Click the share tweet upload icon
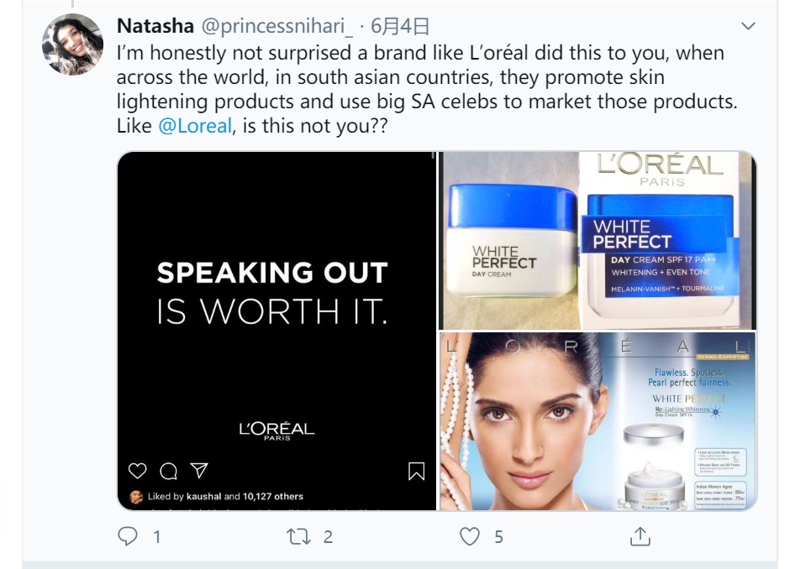795x569 pixels. click(x=640, y=536)
